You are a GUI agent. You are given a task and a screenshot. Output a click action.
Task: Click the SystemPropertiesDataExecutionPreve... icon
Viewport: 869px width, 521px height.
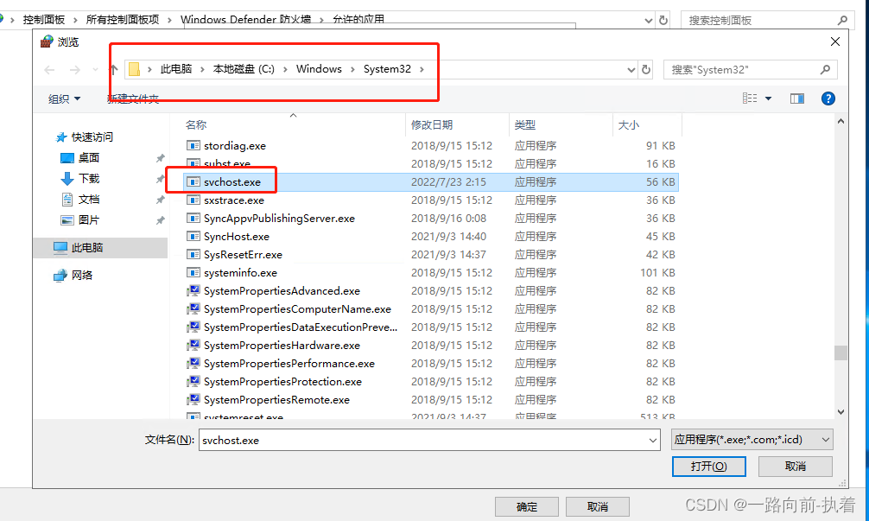[x=193, y=327]
